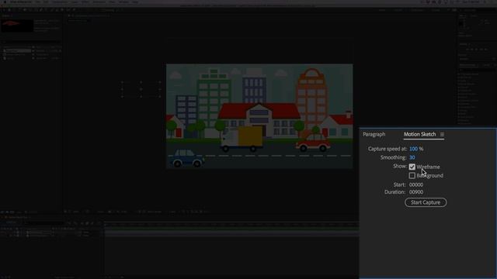Click the Start value 00000
Viewport: 497px width, 279px height.
(416, 184)
